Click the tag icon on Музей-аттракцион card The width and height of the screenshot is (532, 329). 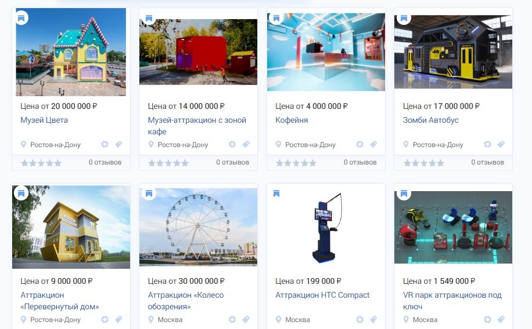[x=246, y=144]
